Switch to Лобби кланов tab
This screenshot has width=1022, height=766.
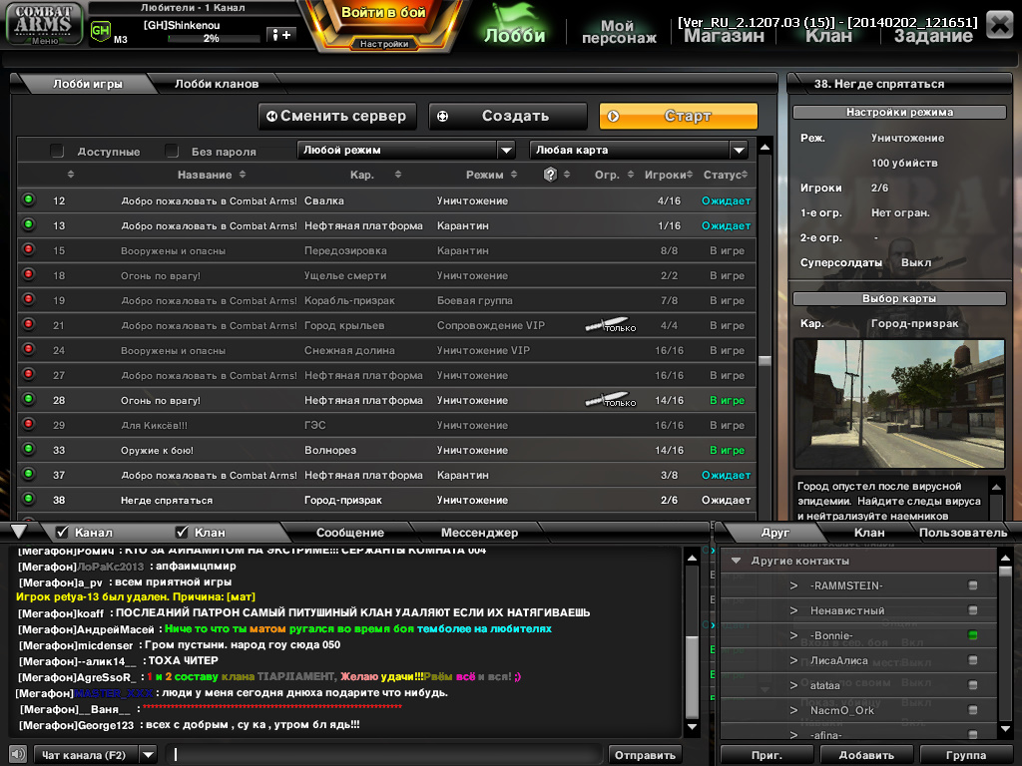[217, 84]
